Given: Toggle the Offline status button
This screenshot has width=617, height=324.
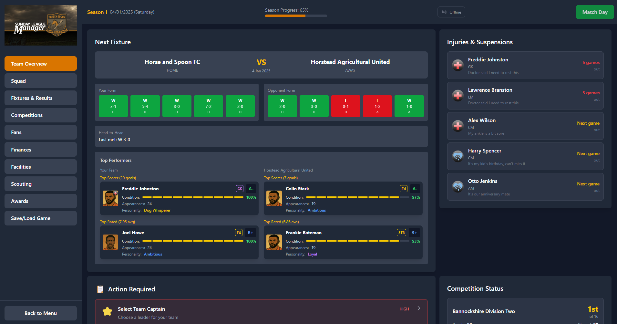Looking at the screenshot, I should [451, 12].
